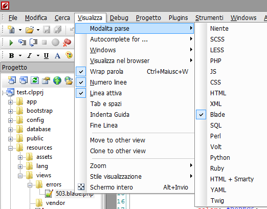Click the Step Into debug icon
The height and width of the screenshot is (209, 267).
click(23, 43)
